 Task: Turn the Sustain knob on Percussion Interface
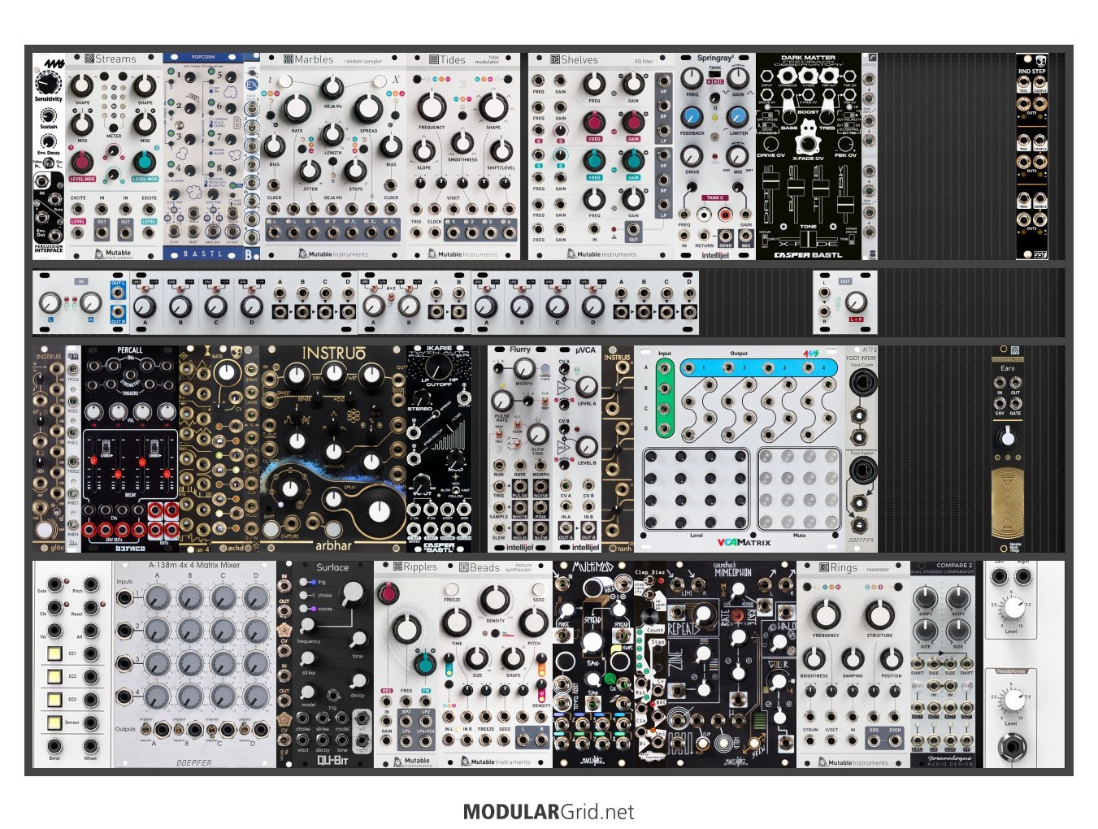(x=49, y=116)
